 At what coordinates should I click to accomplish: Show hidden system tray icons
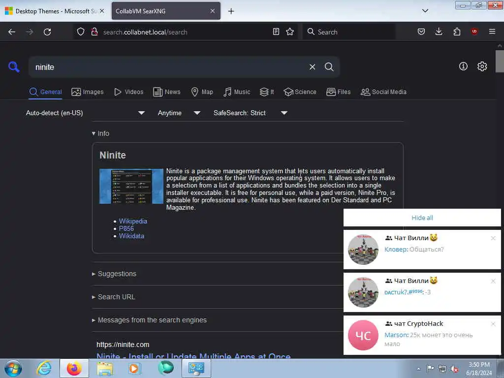pos(418,369)
